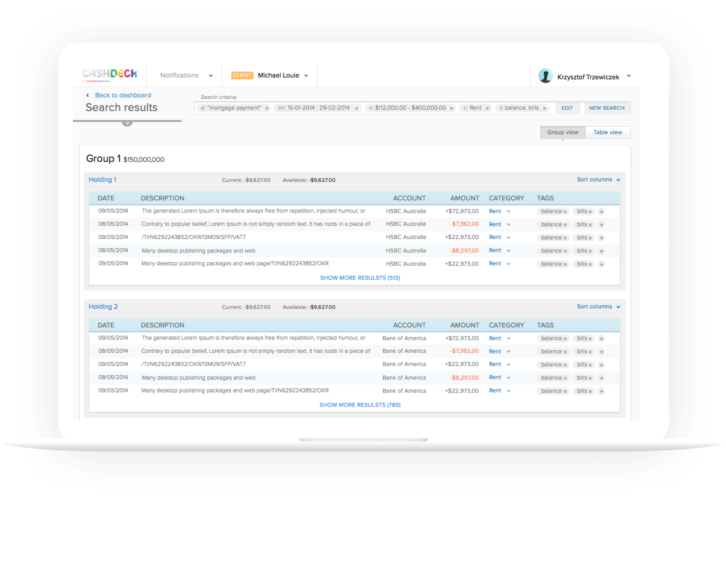Remove the "t: balance, bills" tag filter

(545, 107)
